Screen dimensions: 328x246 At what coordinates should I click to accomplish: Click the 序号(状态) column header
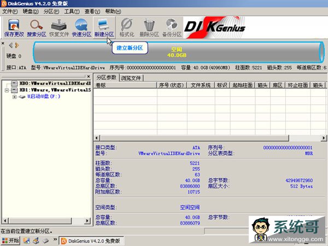click(172, 85)
